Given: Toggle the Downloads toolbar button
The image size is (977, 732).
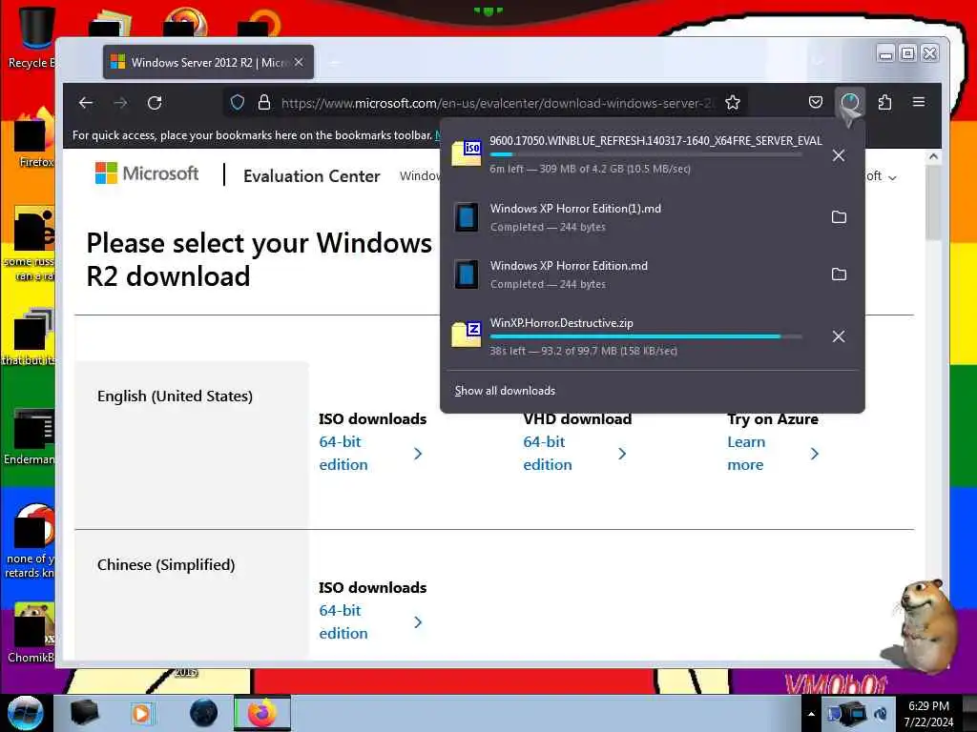Looking at the screenshot, I should pyautogui.click(x=850, y=102).
